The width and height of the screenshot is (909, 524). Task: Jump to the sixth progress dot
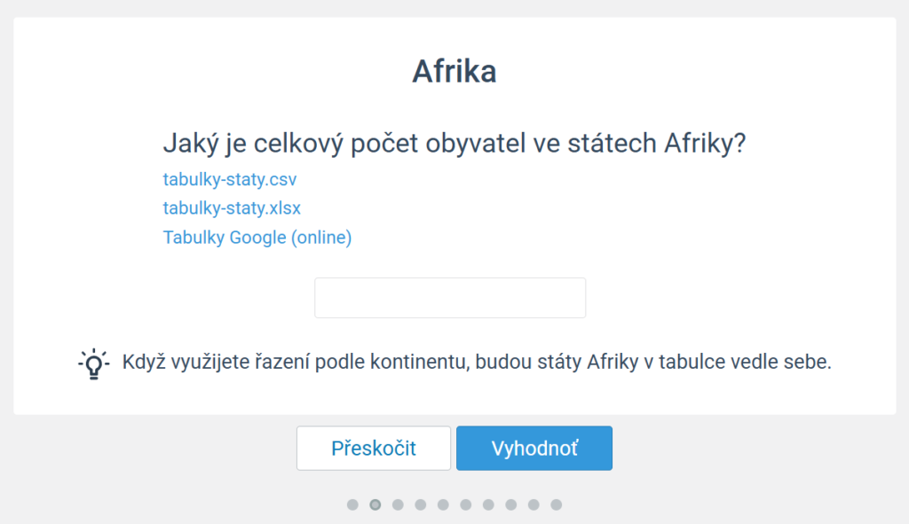click(465, 504)
